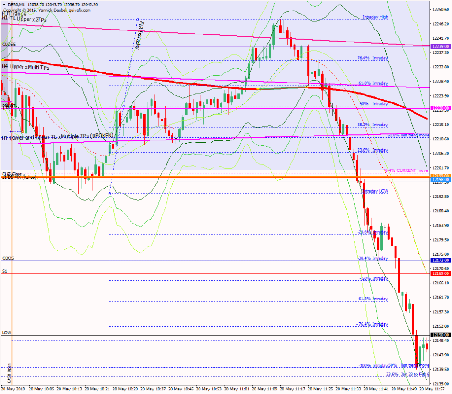The width and height of the screenshot is (452, 394).
Task: Click the 'CLOSE' horizontal line label
Action: click(x=9, y=45)
